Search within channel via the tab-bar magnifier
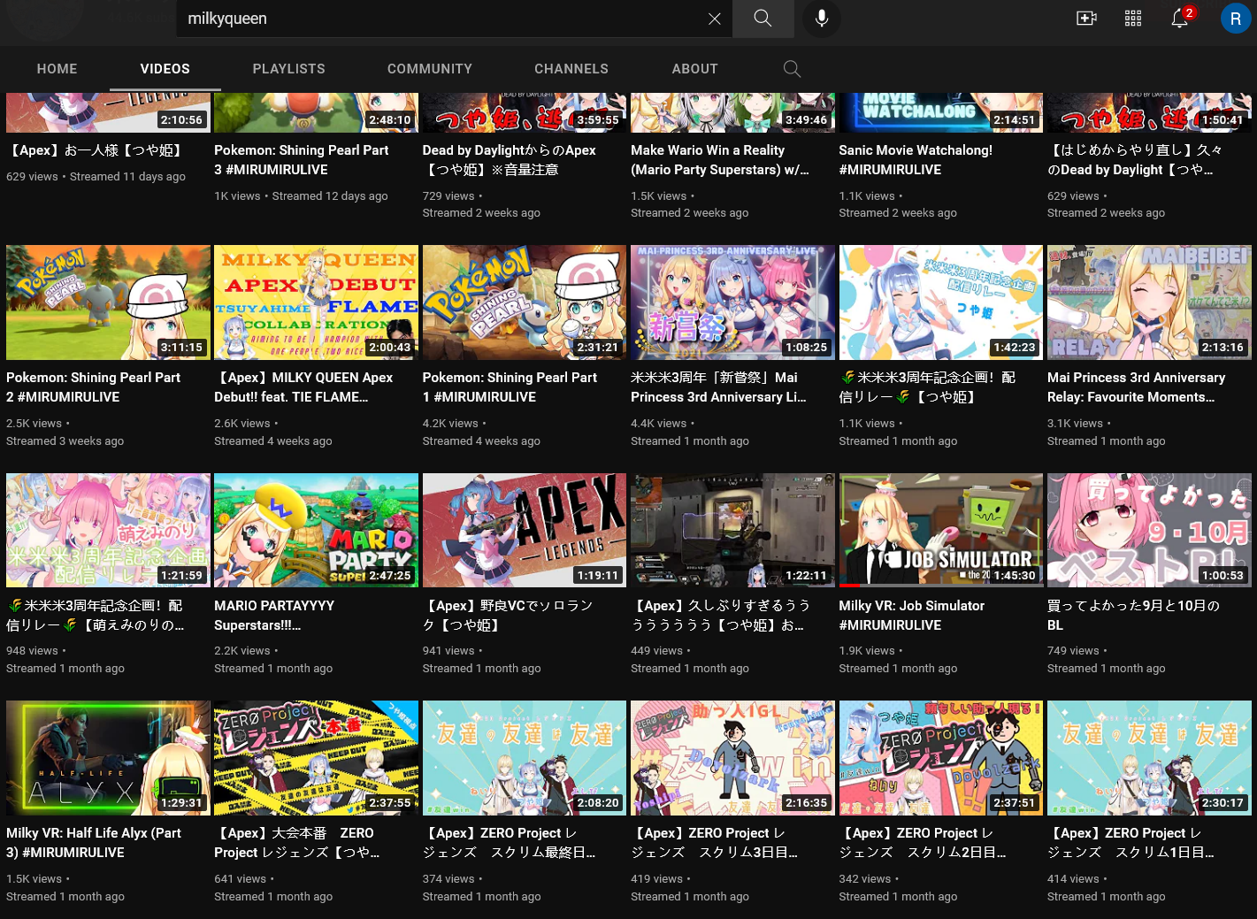Viewport: 1257px width, 919px height. (792, 69)
